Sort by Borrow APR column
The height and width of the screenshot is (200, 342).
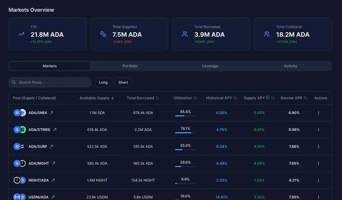point(294,98)
